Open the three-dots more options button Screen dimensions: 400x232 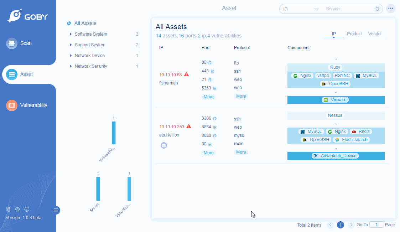391,9
